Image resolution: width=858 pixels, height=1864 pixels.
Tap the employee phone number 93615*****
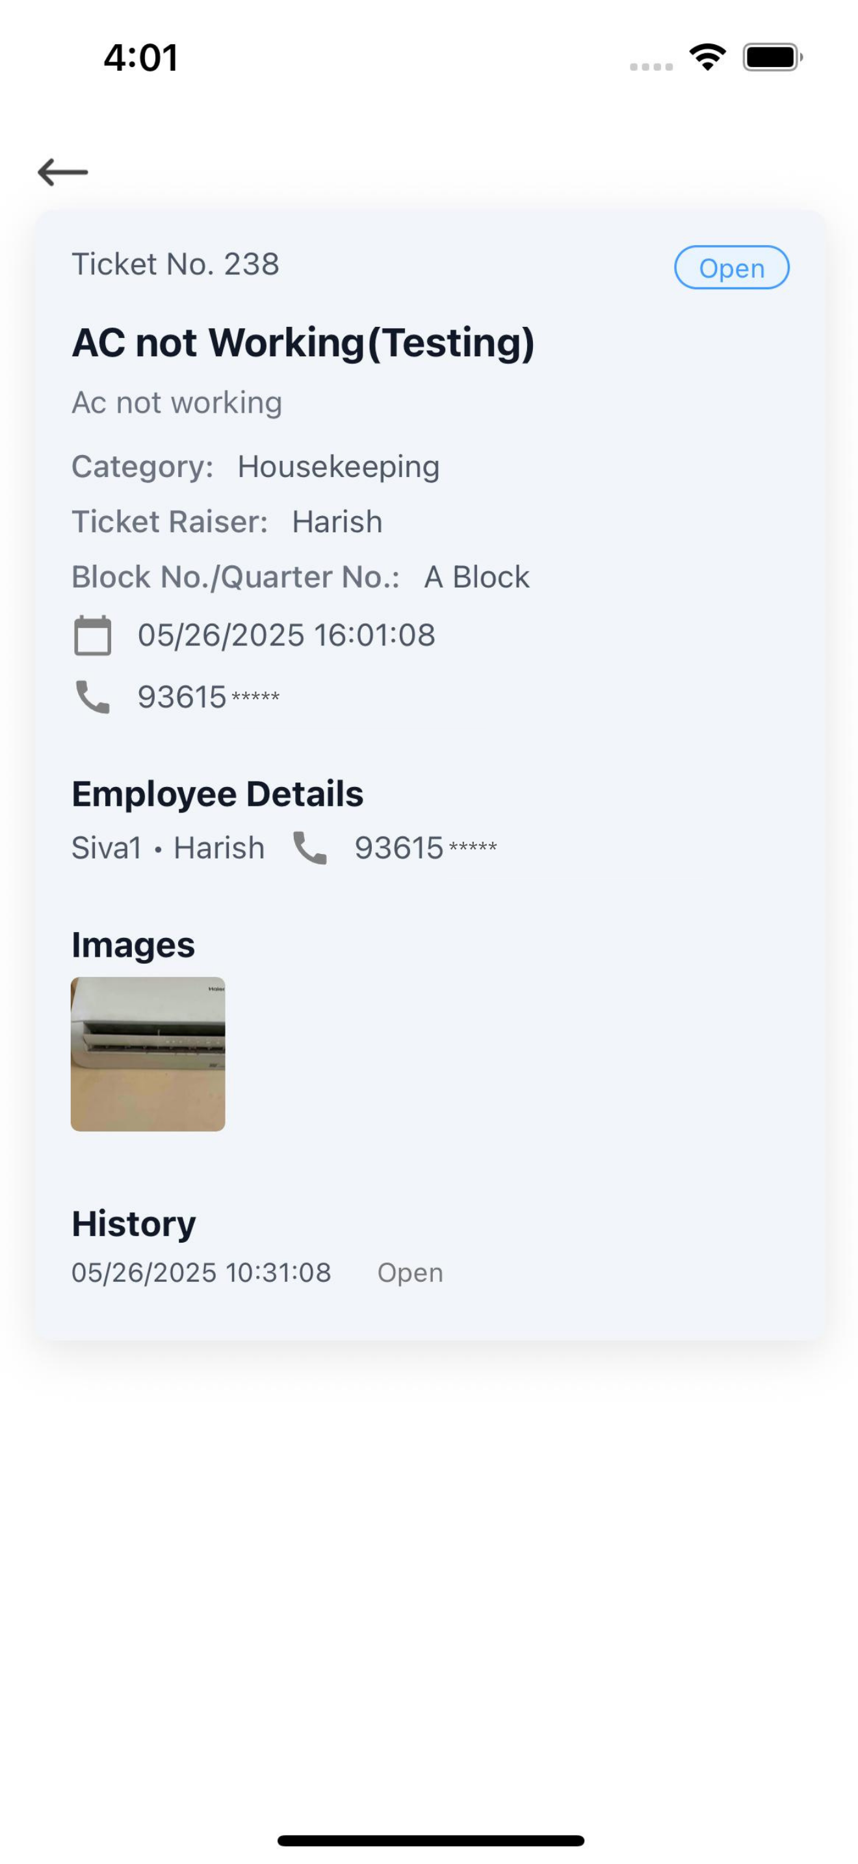[x=425, y=848]
